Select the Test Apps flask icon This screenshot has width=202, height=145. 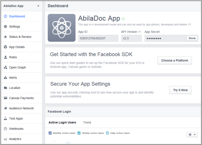[x=6, y=119]
